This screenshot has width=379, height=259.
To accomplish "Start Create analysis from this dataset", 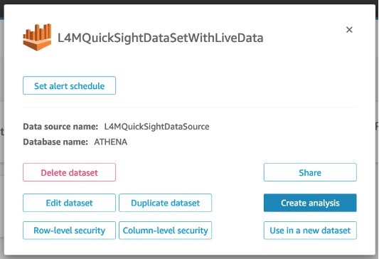I will point(310,203).
